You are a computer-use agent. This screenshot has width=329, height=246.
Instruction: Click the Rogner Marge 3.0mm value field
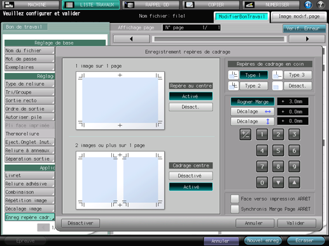point(293,101)
